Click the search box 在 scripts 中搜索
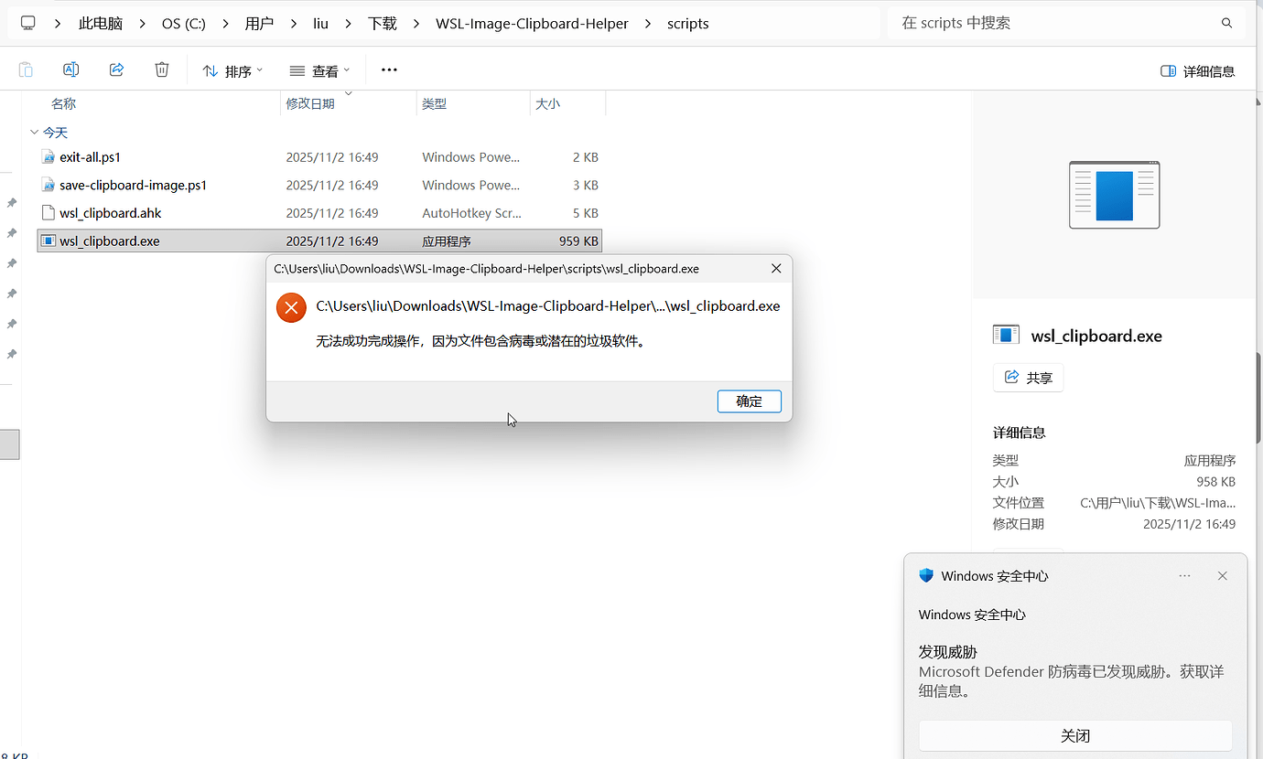This screenshot has height=759, width=1263. pos(1066,23)
